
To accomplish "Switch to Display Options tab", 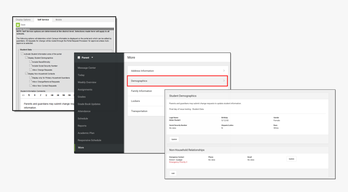I will (x=23, y=20).
